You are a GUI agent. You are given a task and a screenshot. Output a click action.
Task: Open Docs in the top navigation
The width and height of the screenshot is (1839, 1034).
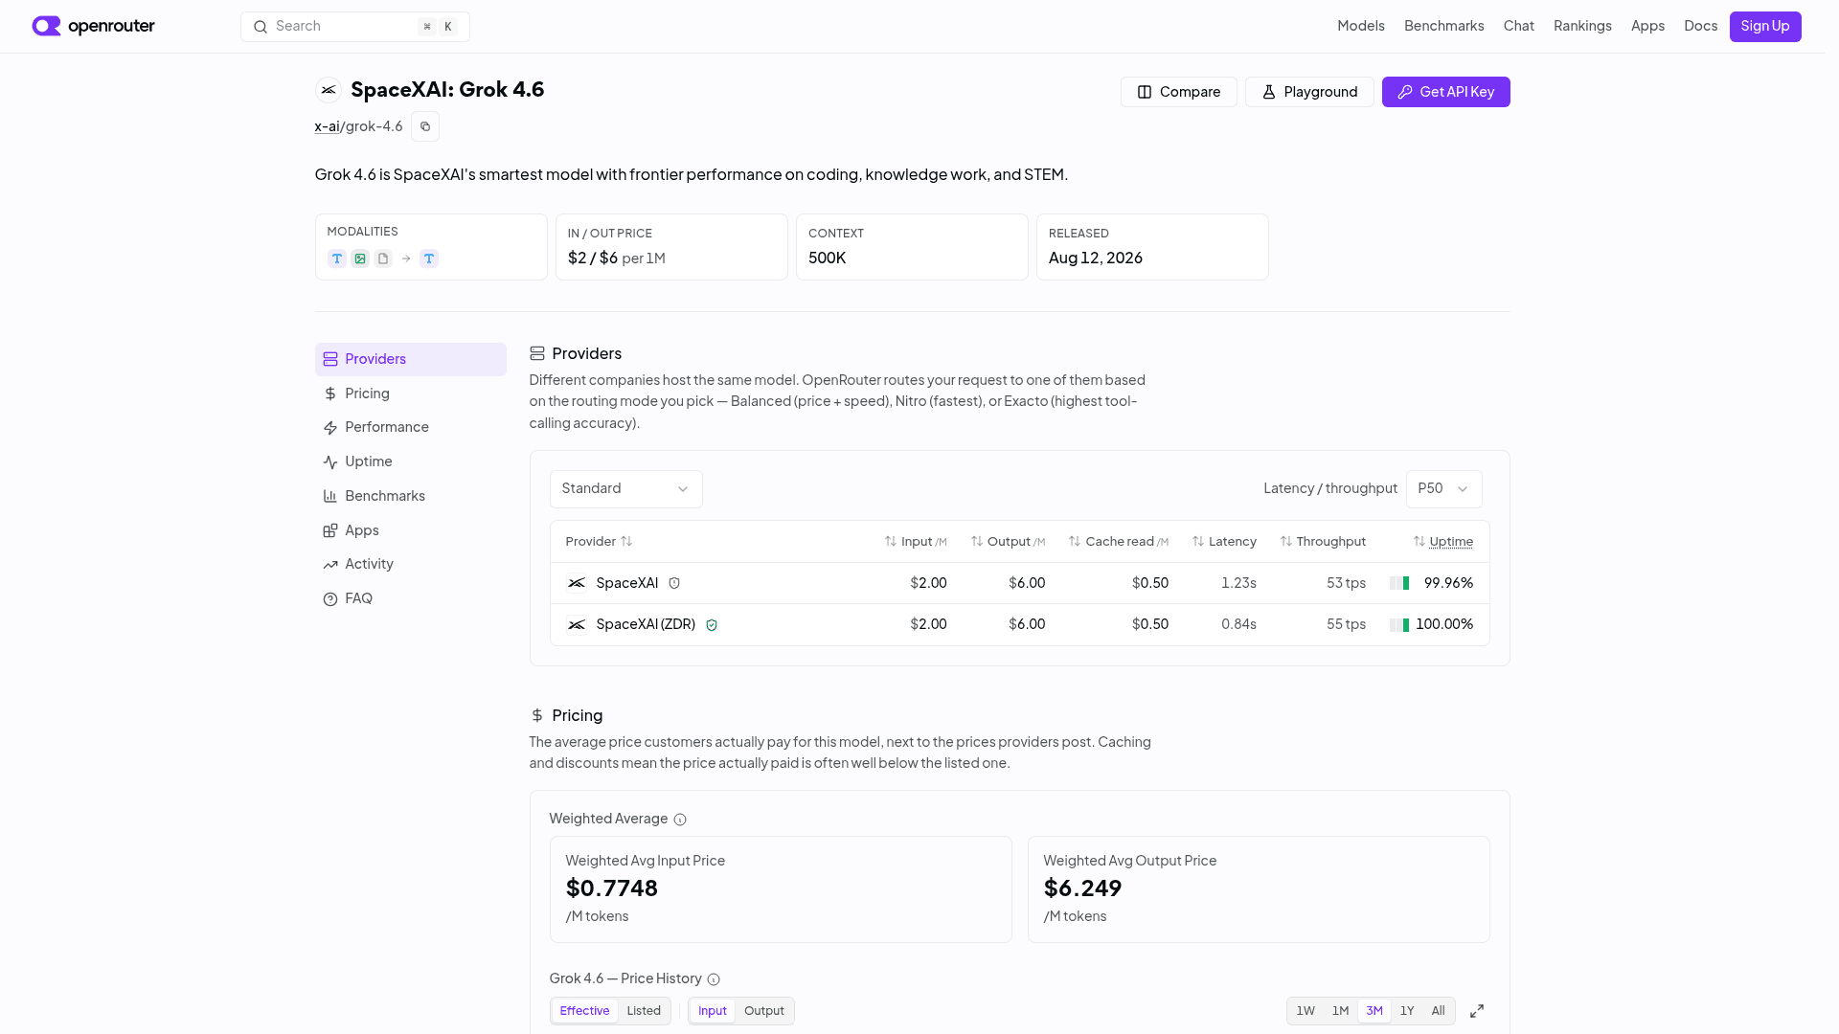(1701, 26)
